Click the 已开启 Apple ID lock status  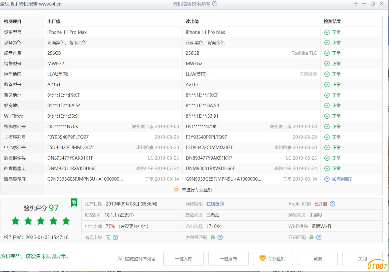pyautogui.click(x=321, y=204)
